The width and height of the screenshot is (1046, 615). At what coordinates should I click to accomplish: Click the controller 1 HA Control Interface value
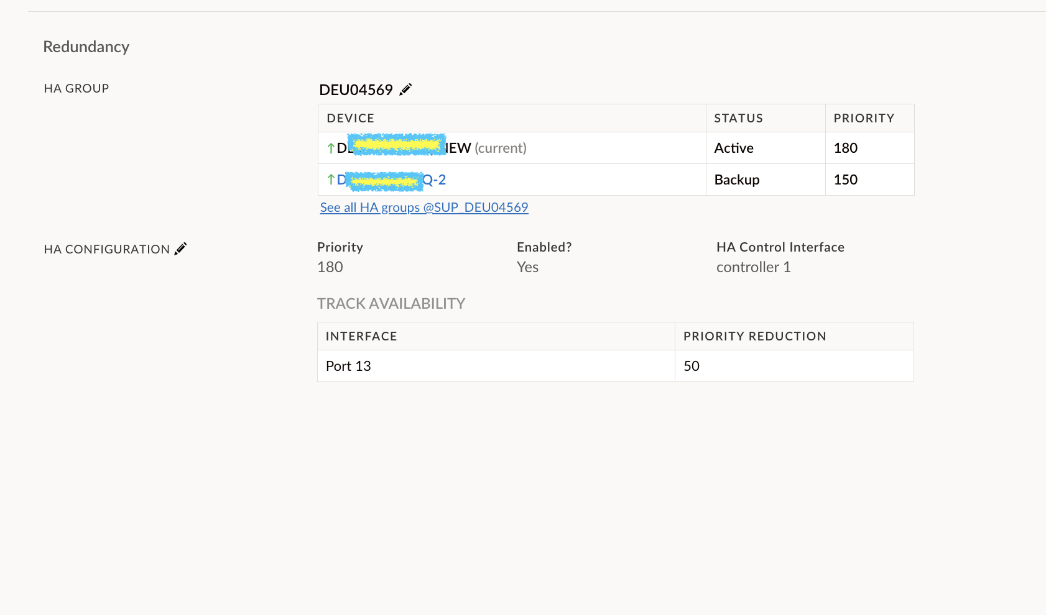click(753, 267)
